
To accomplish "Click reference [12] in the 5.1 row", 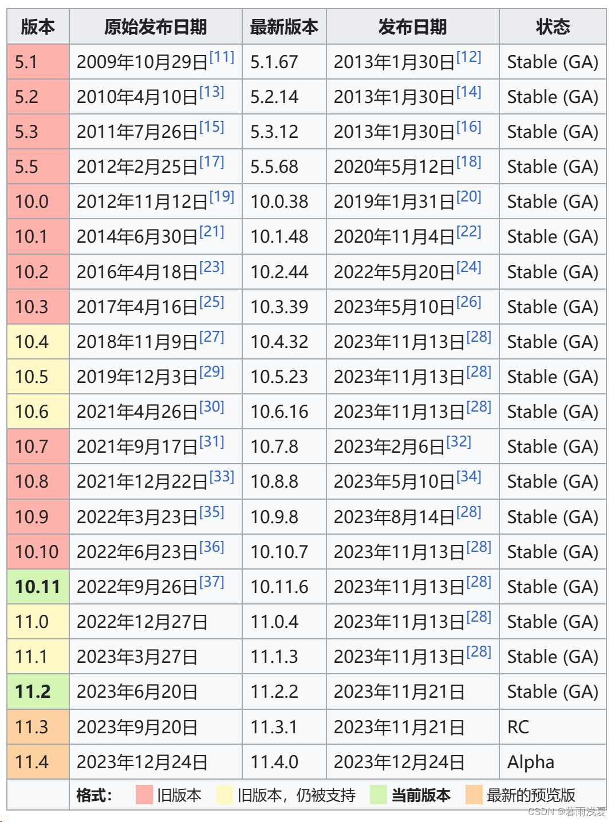I will (469, 57).
